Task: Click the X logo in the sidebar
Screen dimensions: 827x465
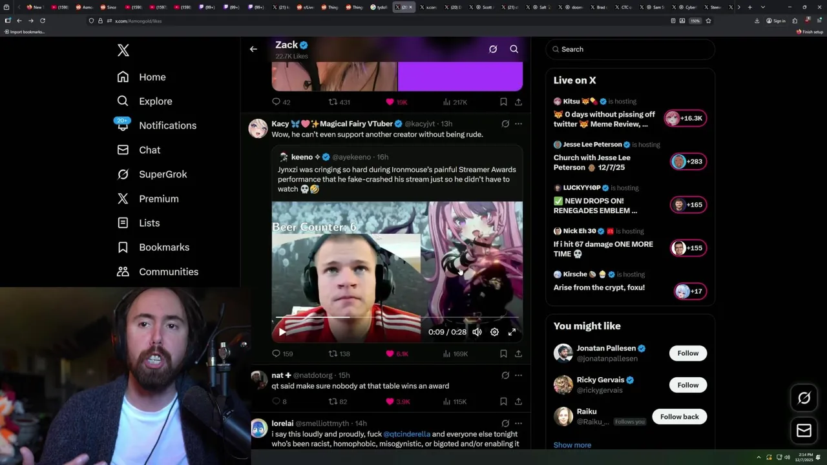Action: (123, 50)
